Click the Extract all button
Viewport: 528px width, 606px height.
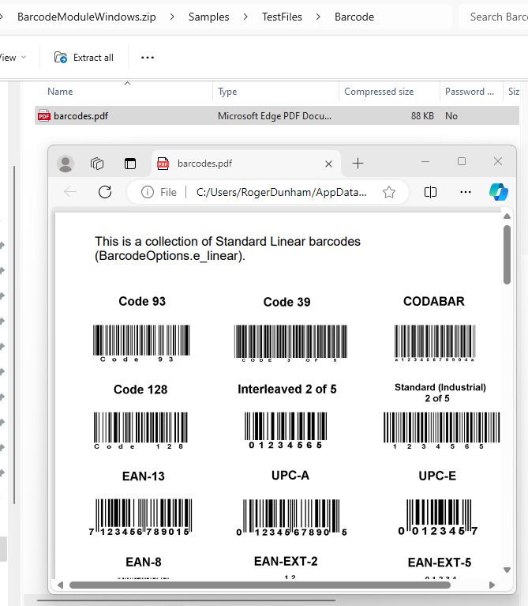click(84, 58)
